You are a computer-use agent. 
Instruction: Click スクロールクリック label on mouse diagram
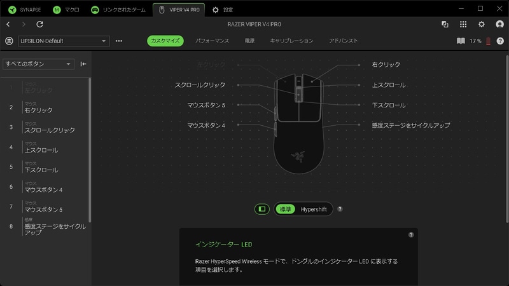[x=200, y=85]
